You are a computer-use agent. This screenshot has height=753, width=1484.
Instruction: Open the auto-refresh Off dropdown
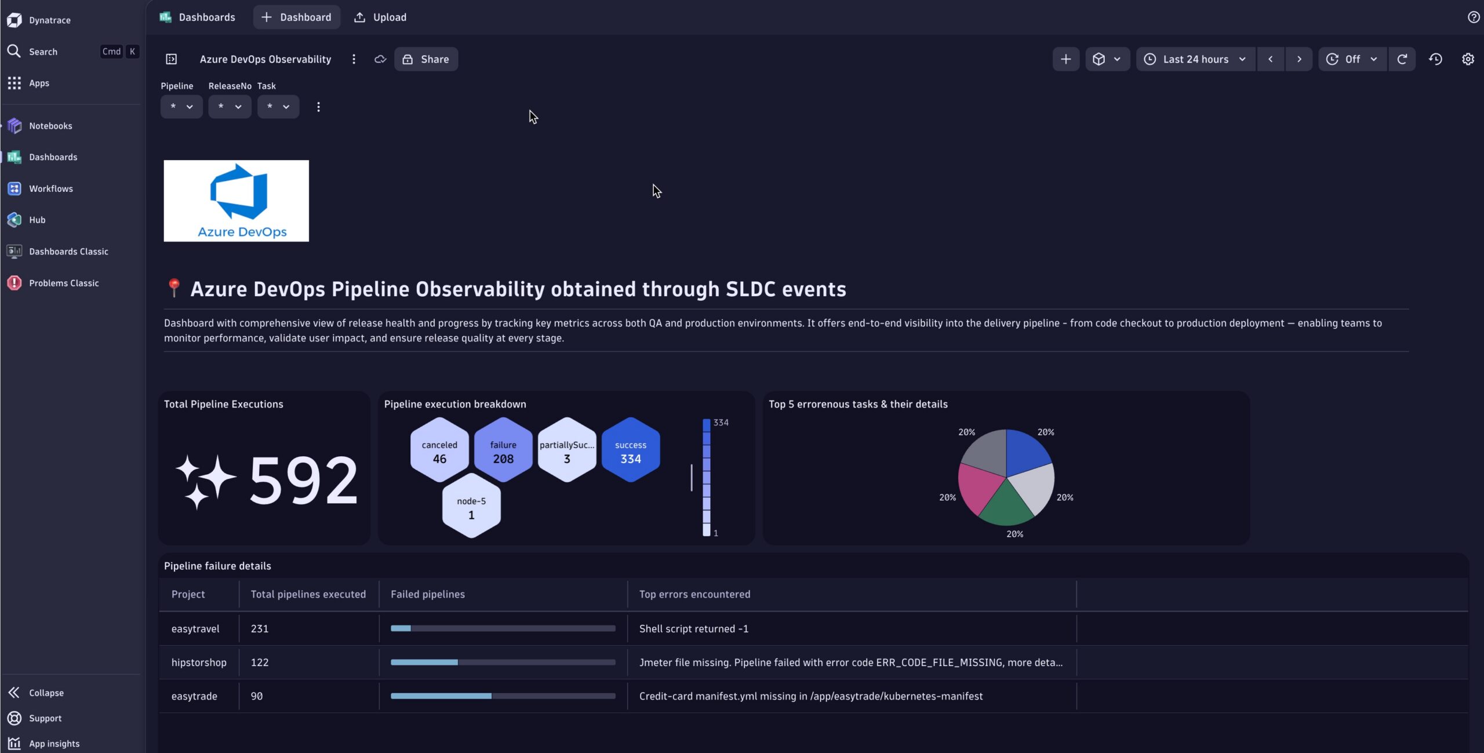coord(1352,59)
